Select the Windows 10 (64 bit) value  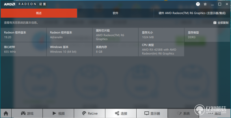click(x=63, y=52)
